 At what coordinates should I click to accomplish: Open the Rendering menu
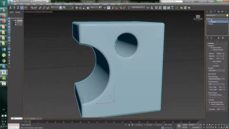79,4
